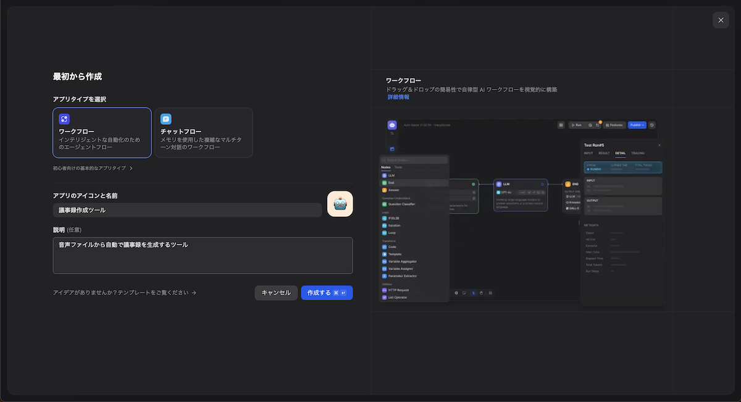Expand 初心者向けの基本的なアプリタイプ section
Viewport: 741px width, 402px height.
[x=93, y=168]
